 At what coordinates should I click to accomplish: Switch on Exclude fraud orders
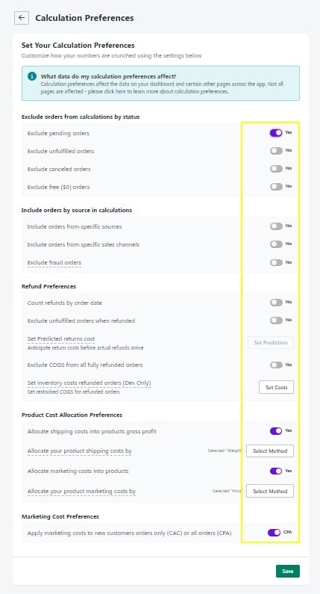(276, 262)
